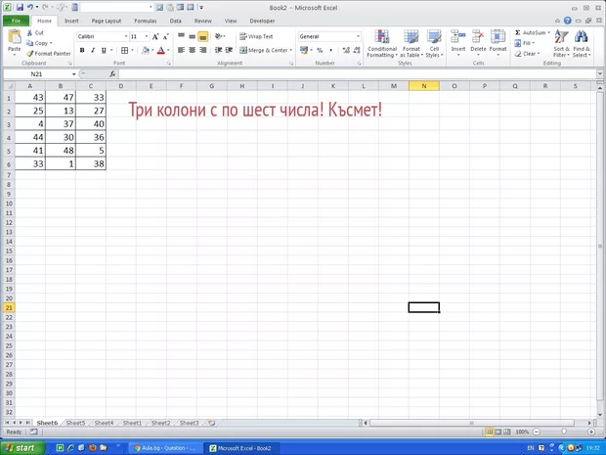Open Sort & Filter menu
This screenshot has height=455, width=606.
tap(561, 44)
